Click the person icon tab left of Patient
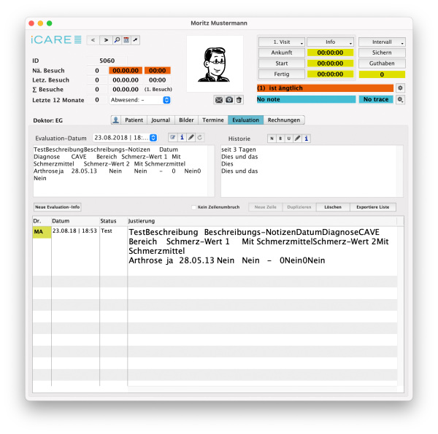 115,120
